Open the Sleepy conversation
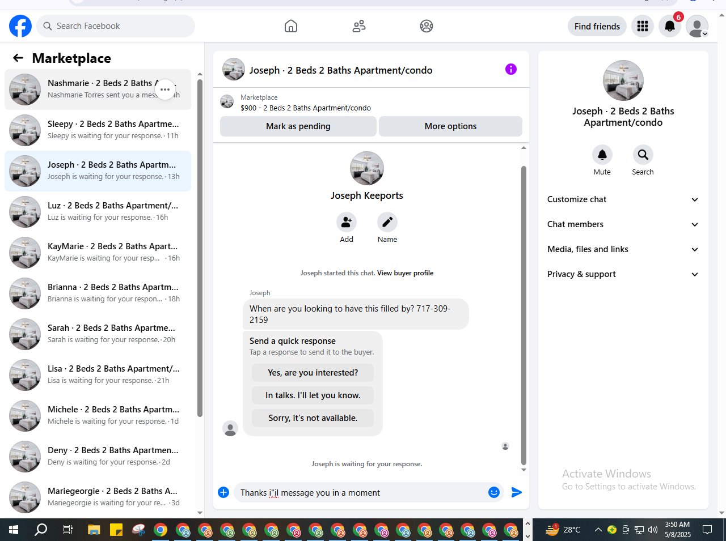 (x=98, y=130)
